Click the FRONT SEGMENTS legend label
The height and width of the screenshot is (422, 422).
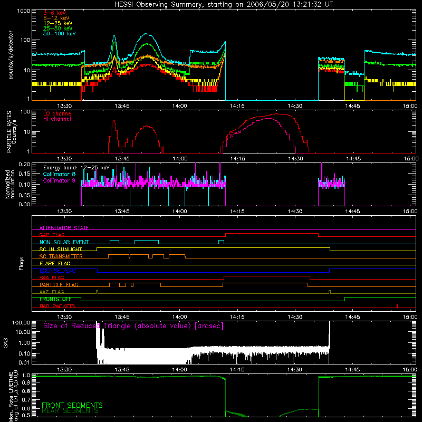point(72,405)
